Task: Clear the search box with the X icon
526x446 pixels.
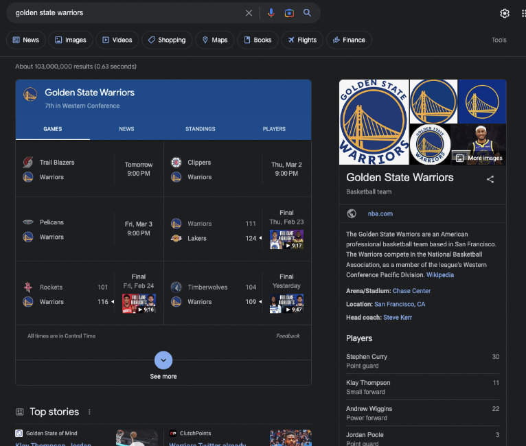Action: [x=249, y=13]
